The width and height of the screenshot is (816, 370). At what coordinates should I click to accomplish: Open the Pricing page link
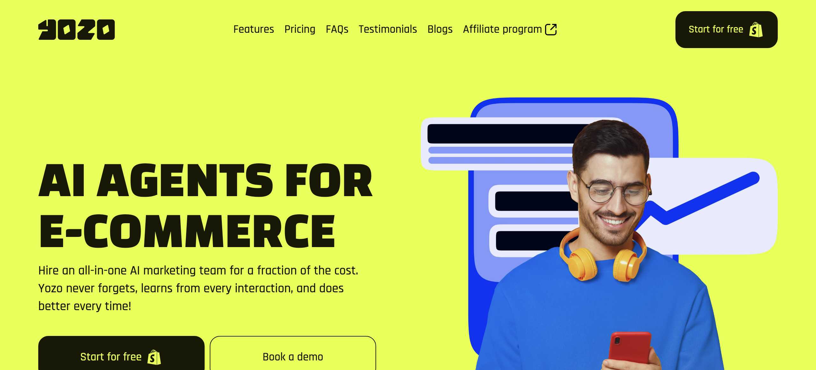300,29
